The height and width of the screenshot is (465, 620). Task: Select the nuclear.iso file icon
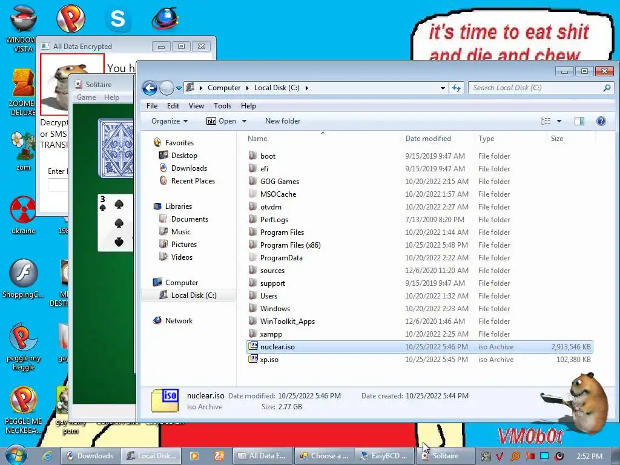coord(253,346)
